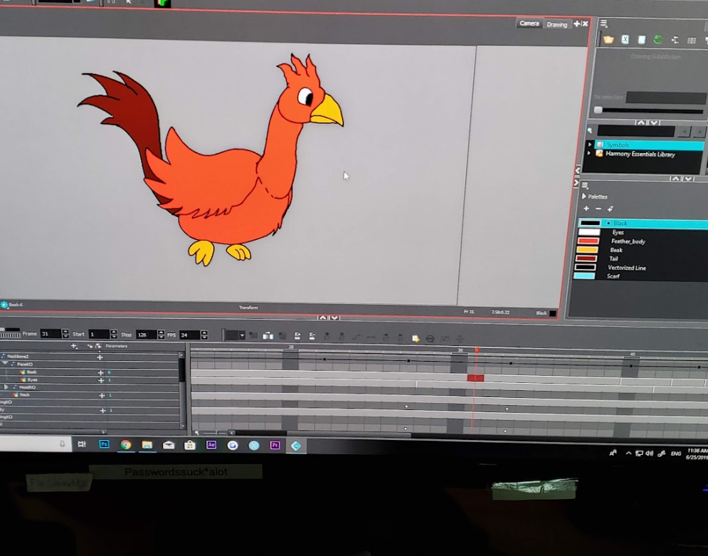708x556 pixels.
Task: Select the Neck layer in timeline
Action: [25, 395]
